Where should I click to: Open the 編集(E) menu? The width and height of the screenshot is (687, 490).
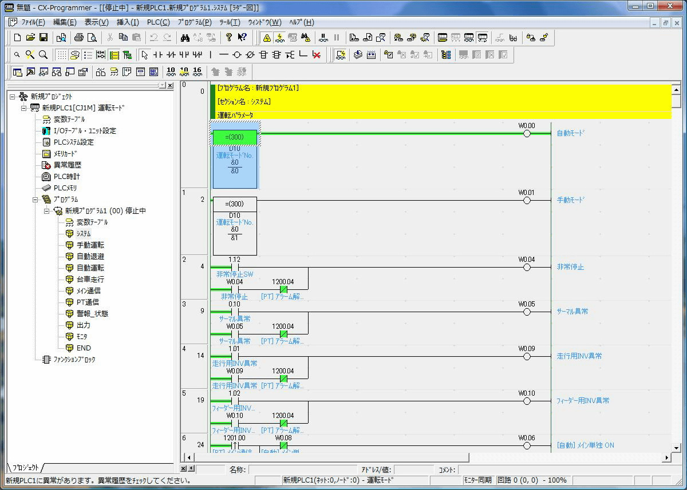65,22
